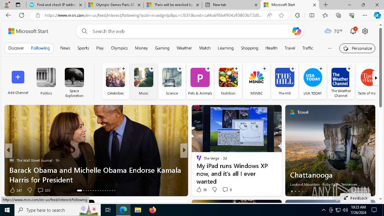
Task: Open Chattanooga travel card
Action: coord(311,175)
